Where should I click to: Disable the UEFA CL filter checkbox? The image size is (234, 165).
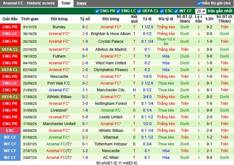(x=139, y=11)
